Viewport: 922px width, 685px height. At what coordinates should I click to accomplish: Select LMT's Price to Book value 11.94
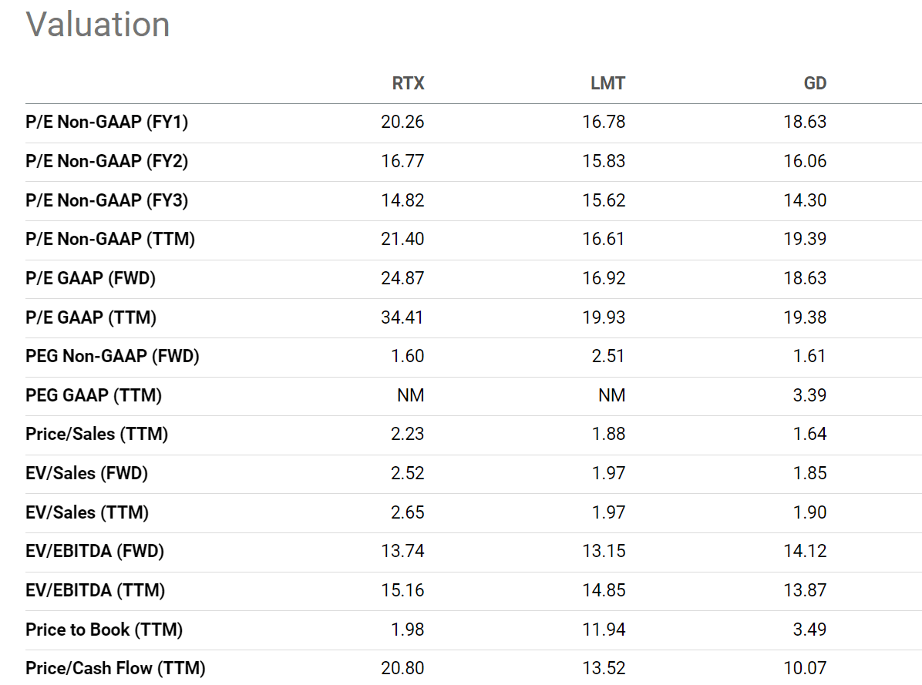pos(604,630)
